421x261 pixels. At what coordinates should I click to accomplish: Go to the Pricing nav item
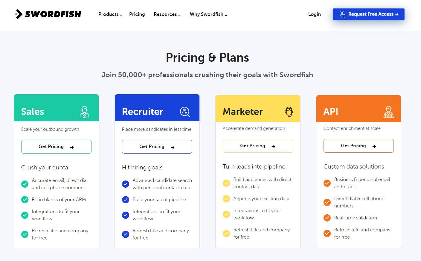[137, 14]
